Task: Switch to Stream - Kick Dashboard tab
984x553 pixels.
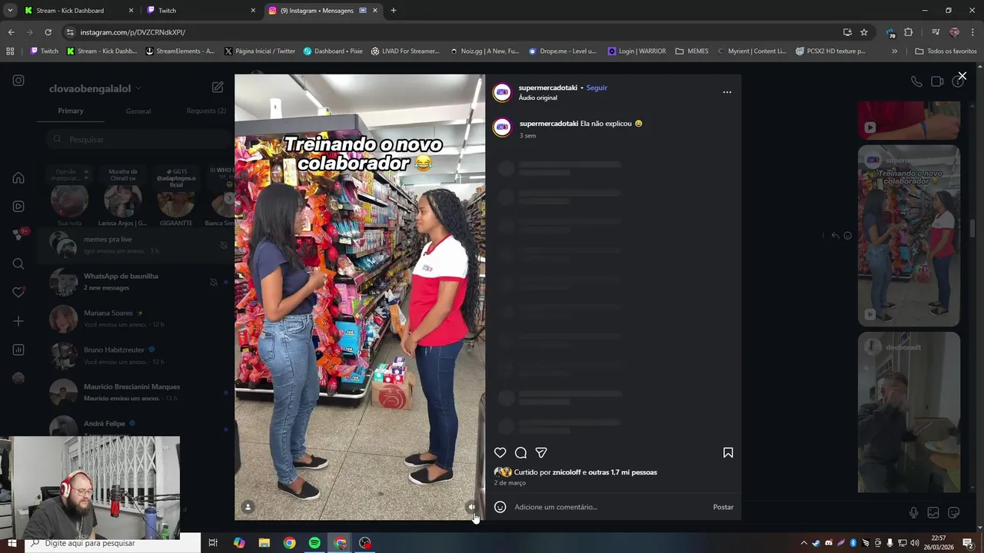Action: coord(78,11)
